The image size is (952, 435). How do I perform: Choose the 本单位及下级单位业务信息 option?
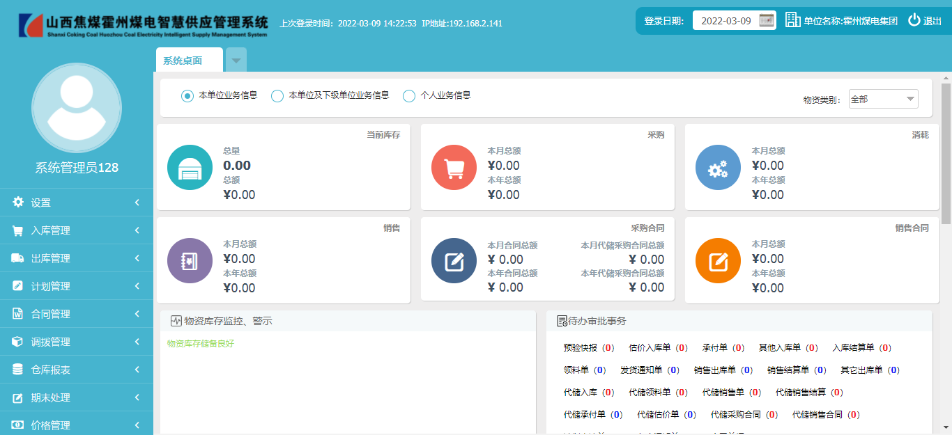pos(276,95)
